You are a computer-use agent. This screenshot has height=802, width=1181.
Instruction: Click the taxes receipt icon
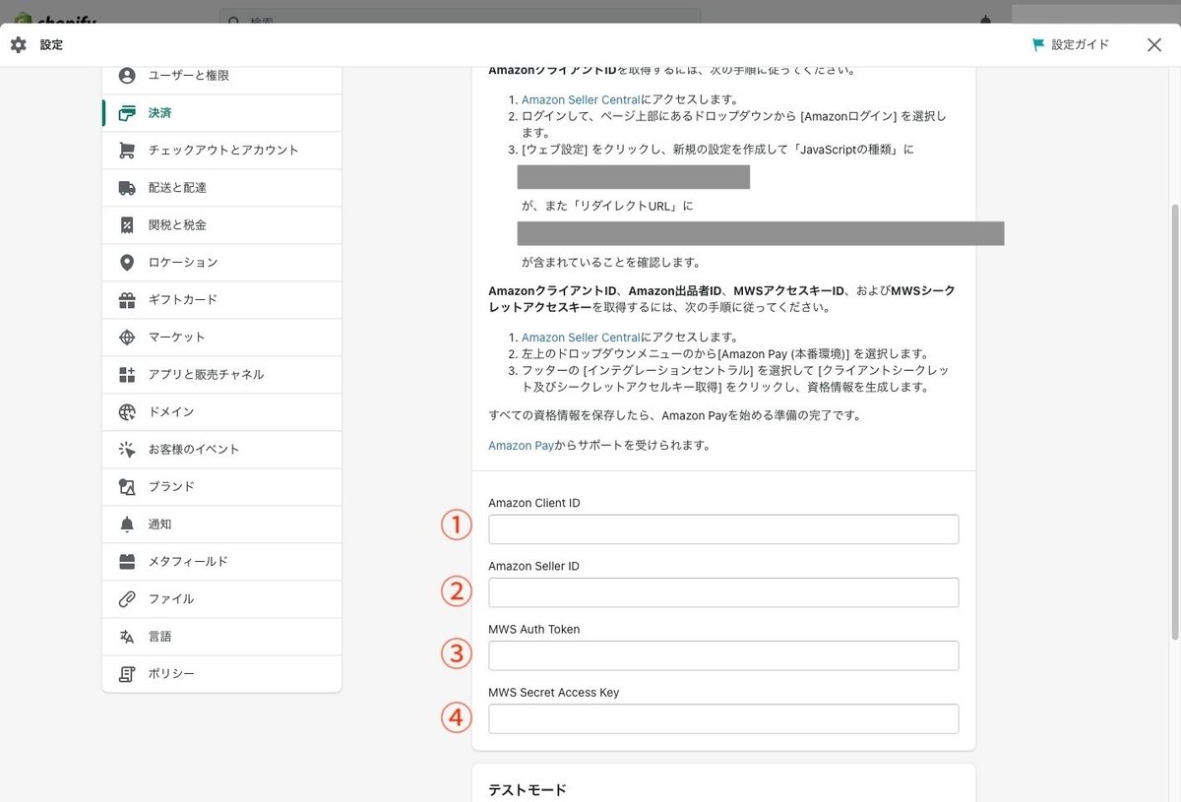point(127,225)
